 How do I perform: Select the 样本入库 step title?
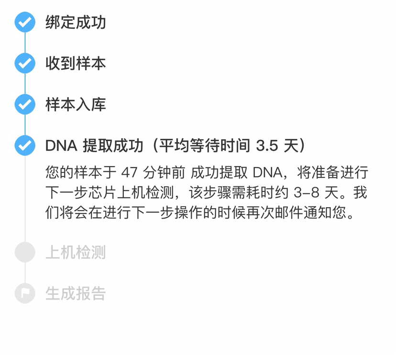[x=76, y=104]
